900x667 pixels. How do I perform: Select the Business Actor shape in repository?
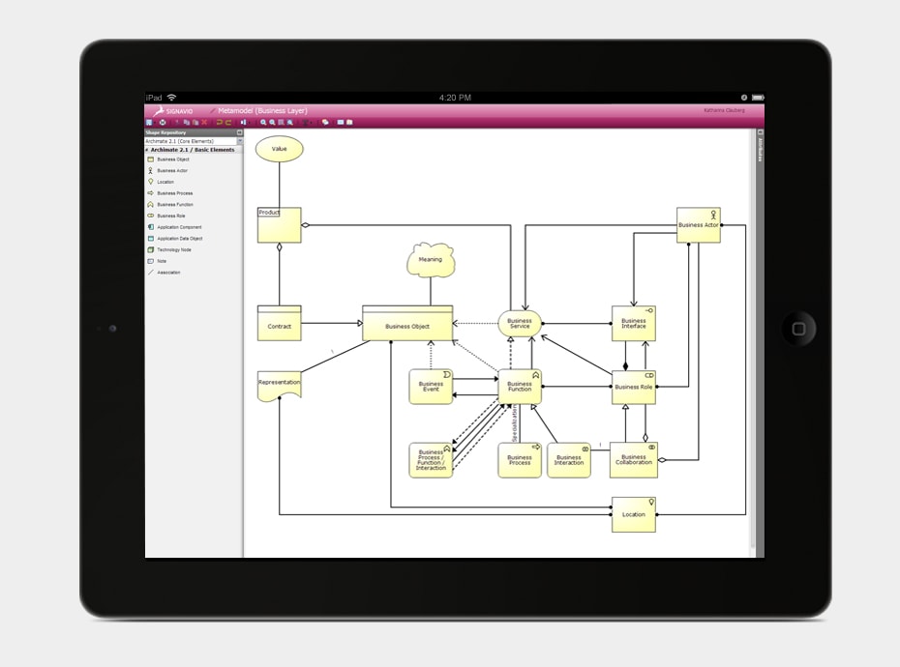[x=172, y=170]
